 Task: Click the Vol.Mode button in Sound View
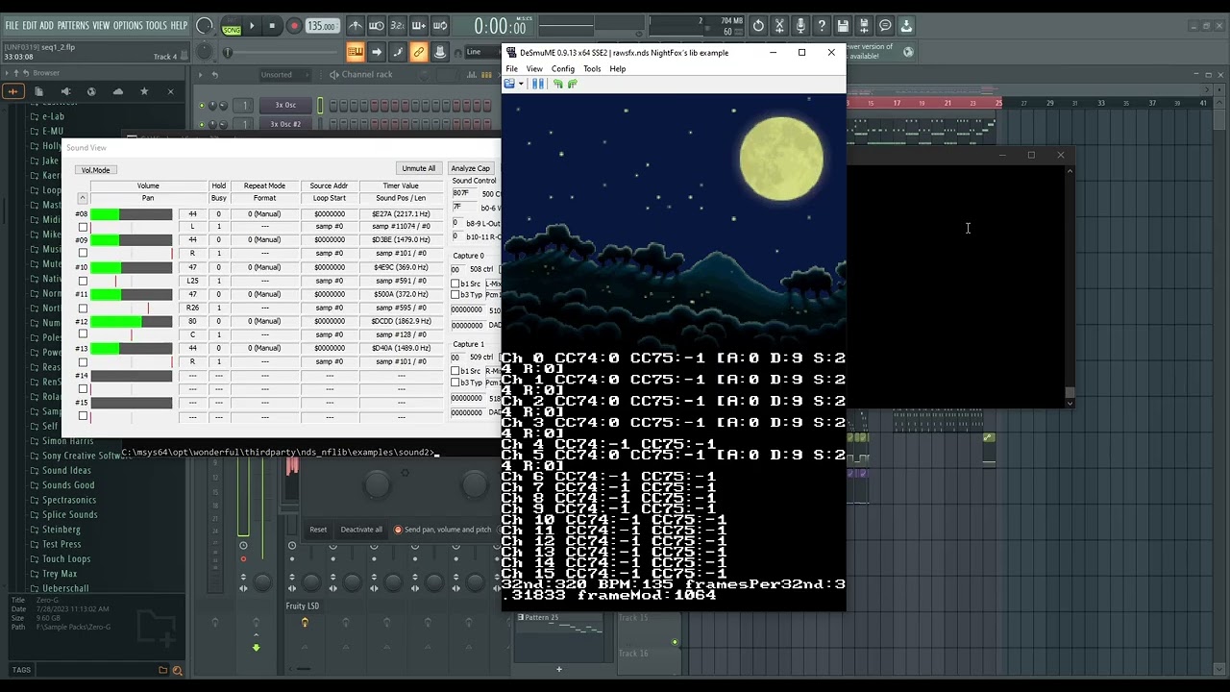pyautogui.click(x=96, y=170)
